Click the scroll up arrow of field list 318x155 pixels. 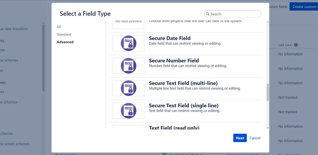268,22
